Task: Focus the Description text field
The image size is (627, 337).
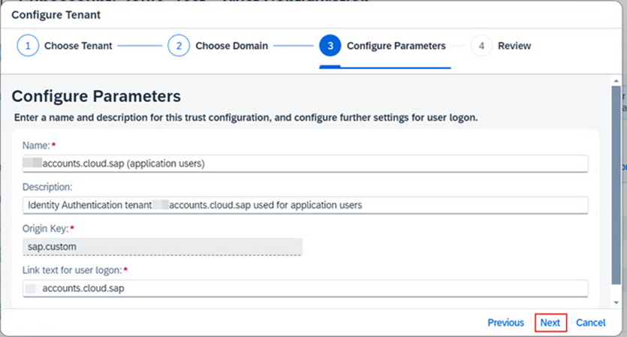Action: click(305, 205)
